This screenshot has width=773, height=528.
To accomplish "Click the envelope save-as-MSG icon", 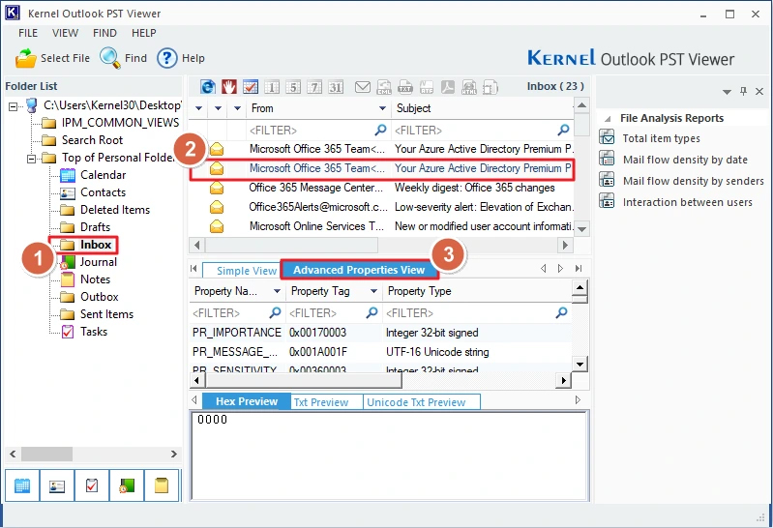I will 363,87.
